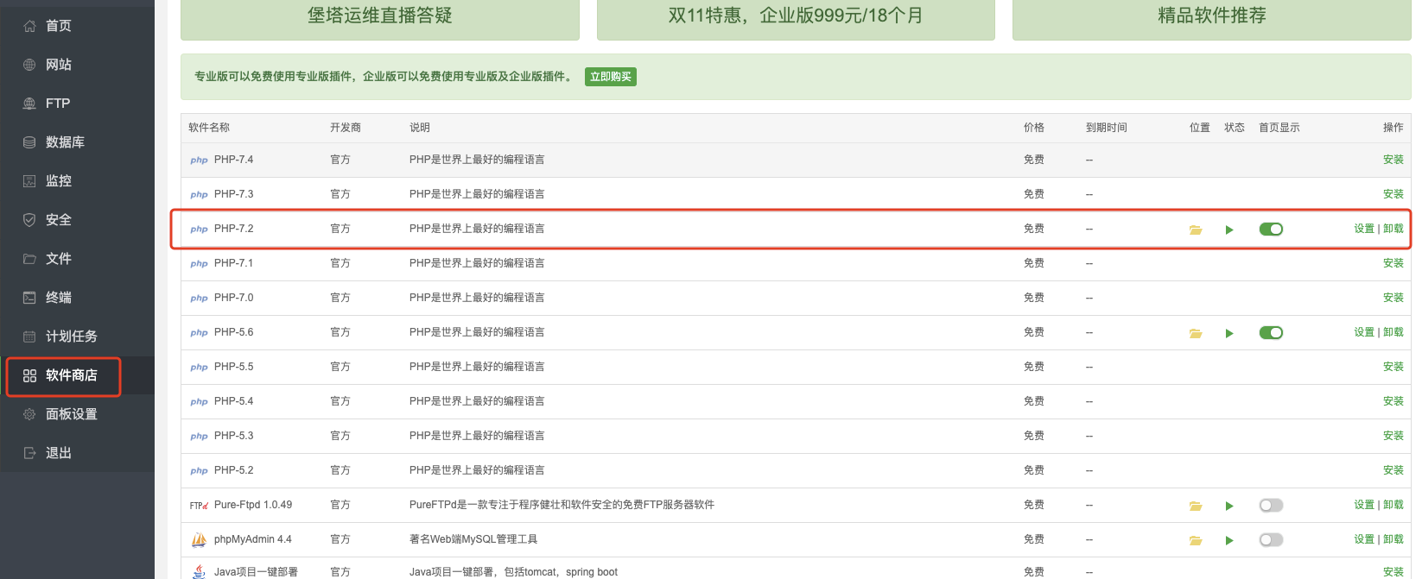The height and width of the screenshot is (579, 1422).
Task: Toggle PHP-5.6 首页显示 switch off
Action: click(1271, 333)
